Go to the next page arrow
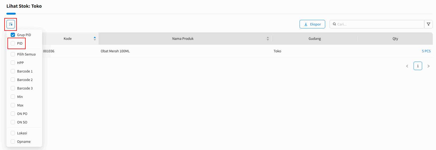436x150 pixels. [428, 66]
